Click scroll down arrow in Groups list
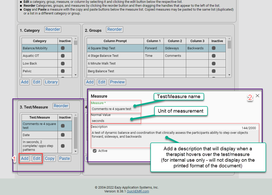The height and width of the screenshot is (195, 272). (229, 75)
